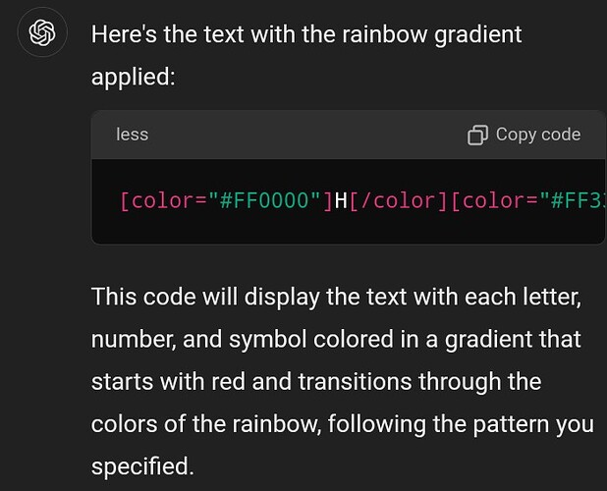Click the second [color= opening tag

pos(494,200)
